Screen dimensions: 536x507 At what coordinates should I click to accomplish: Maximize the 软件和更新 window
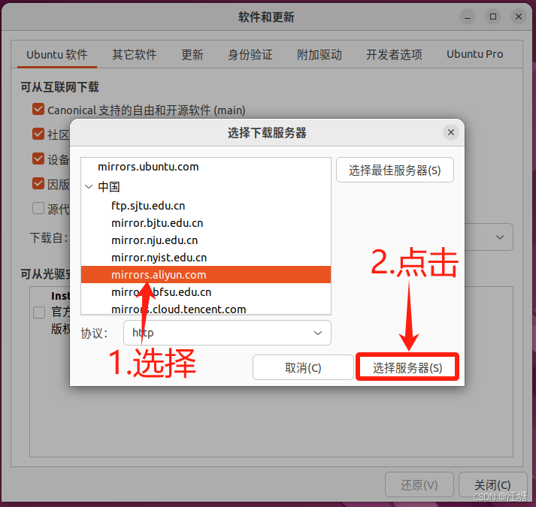click(x=493, y=17)
